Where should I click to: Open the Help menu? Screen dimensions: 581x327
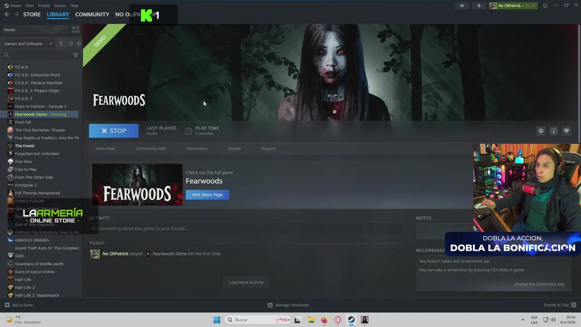(x=74, y=5)
